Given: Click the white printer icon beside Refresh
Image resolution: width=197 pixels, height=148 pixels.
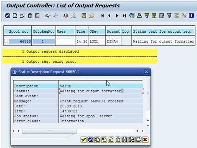Looking at the screenshot, I should click(15, 16).
